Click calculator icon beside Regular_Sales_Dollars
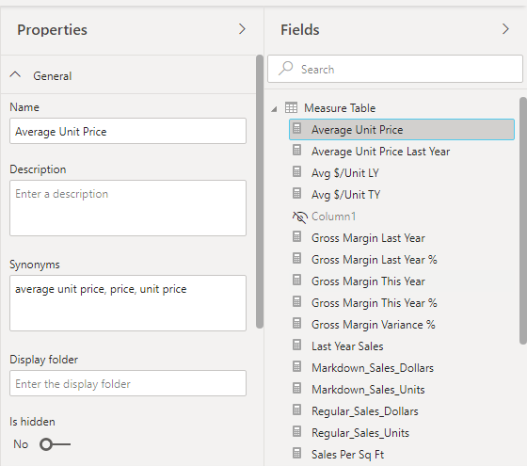This screenshot has height=466, width=527. [296, 410]
